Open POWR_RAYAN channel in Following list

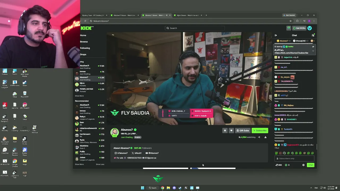[90, 90]
